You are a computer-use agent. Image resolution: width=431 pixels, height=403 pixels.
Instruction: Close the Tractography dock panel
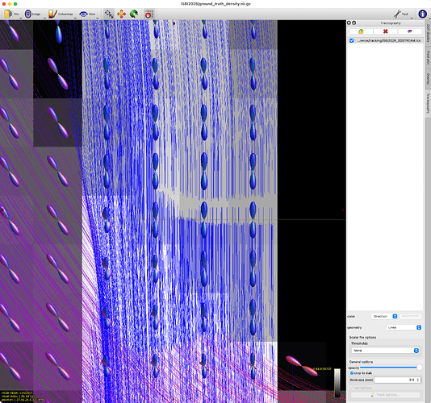pos(349,23)
